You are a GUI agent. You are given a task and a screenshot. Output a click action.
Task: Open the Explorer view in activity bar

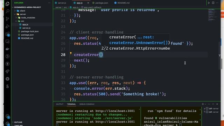[x=7, y=4]
